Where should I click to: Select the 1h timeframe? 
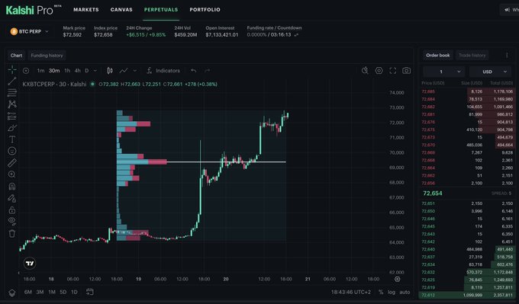tap(67, 71)
